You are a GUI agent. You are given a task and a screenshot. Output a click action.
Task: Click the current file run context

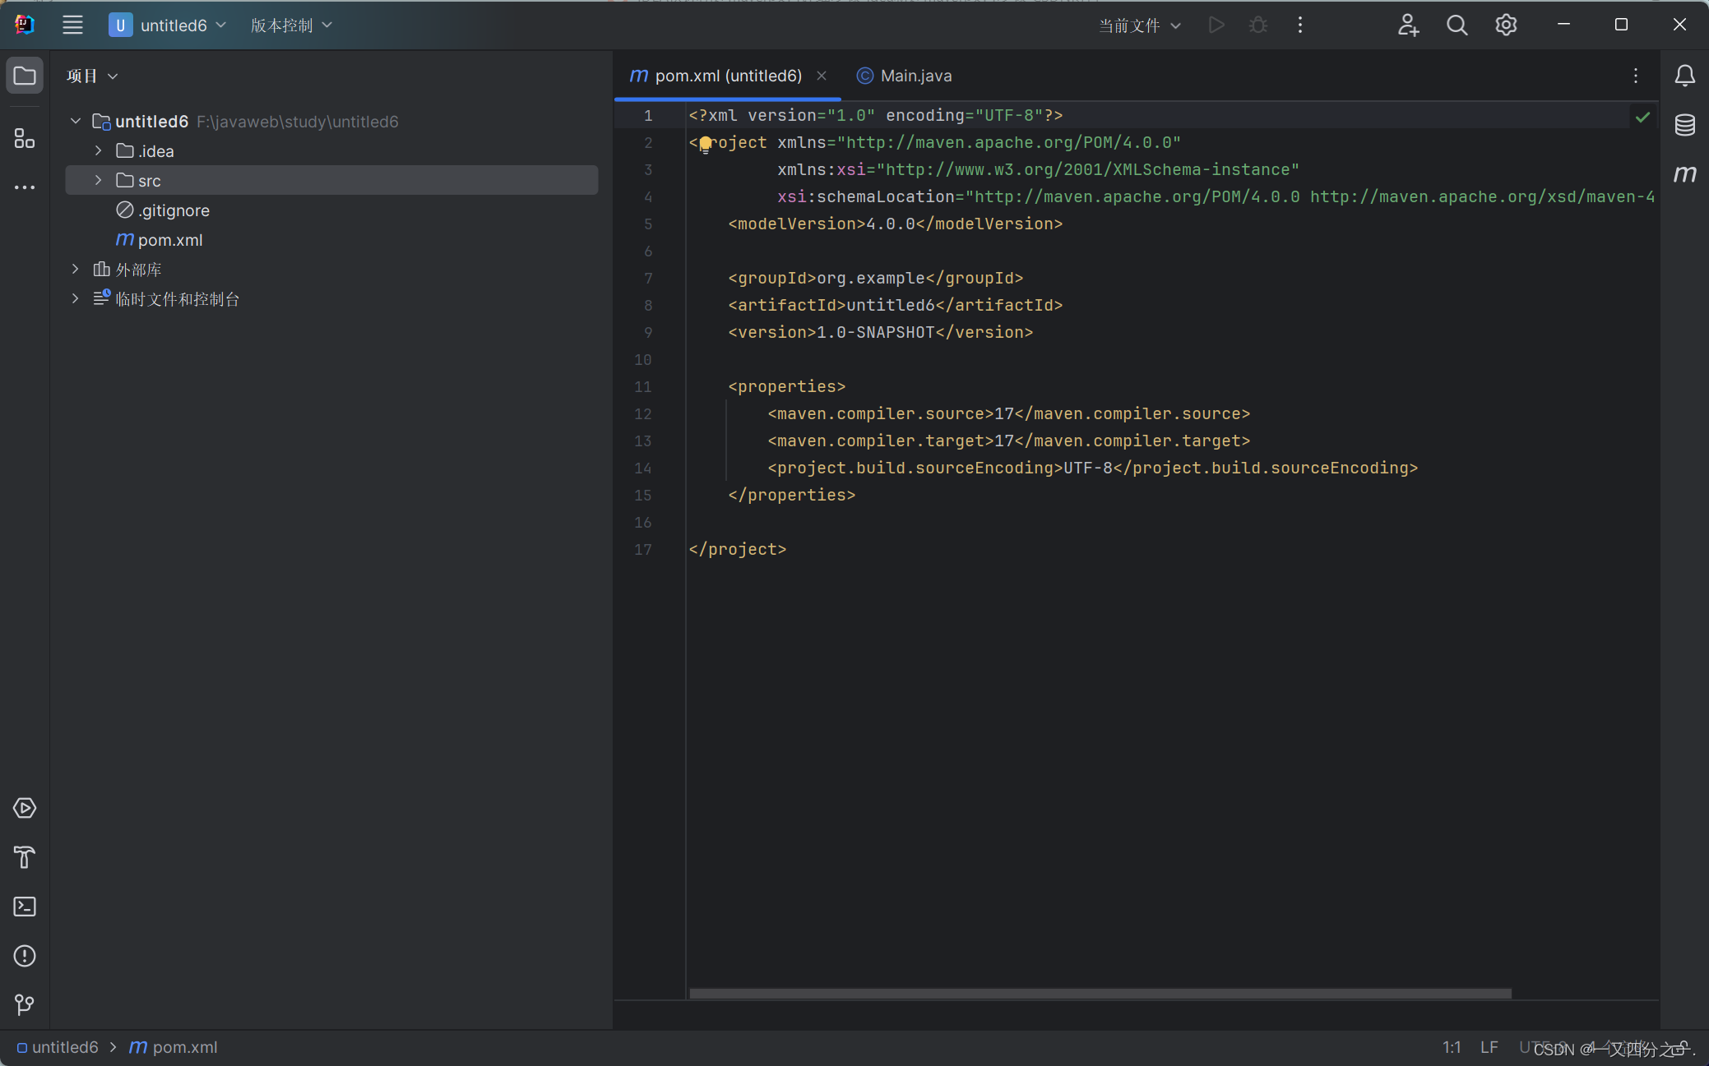(1132, 23)
